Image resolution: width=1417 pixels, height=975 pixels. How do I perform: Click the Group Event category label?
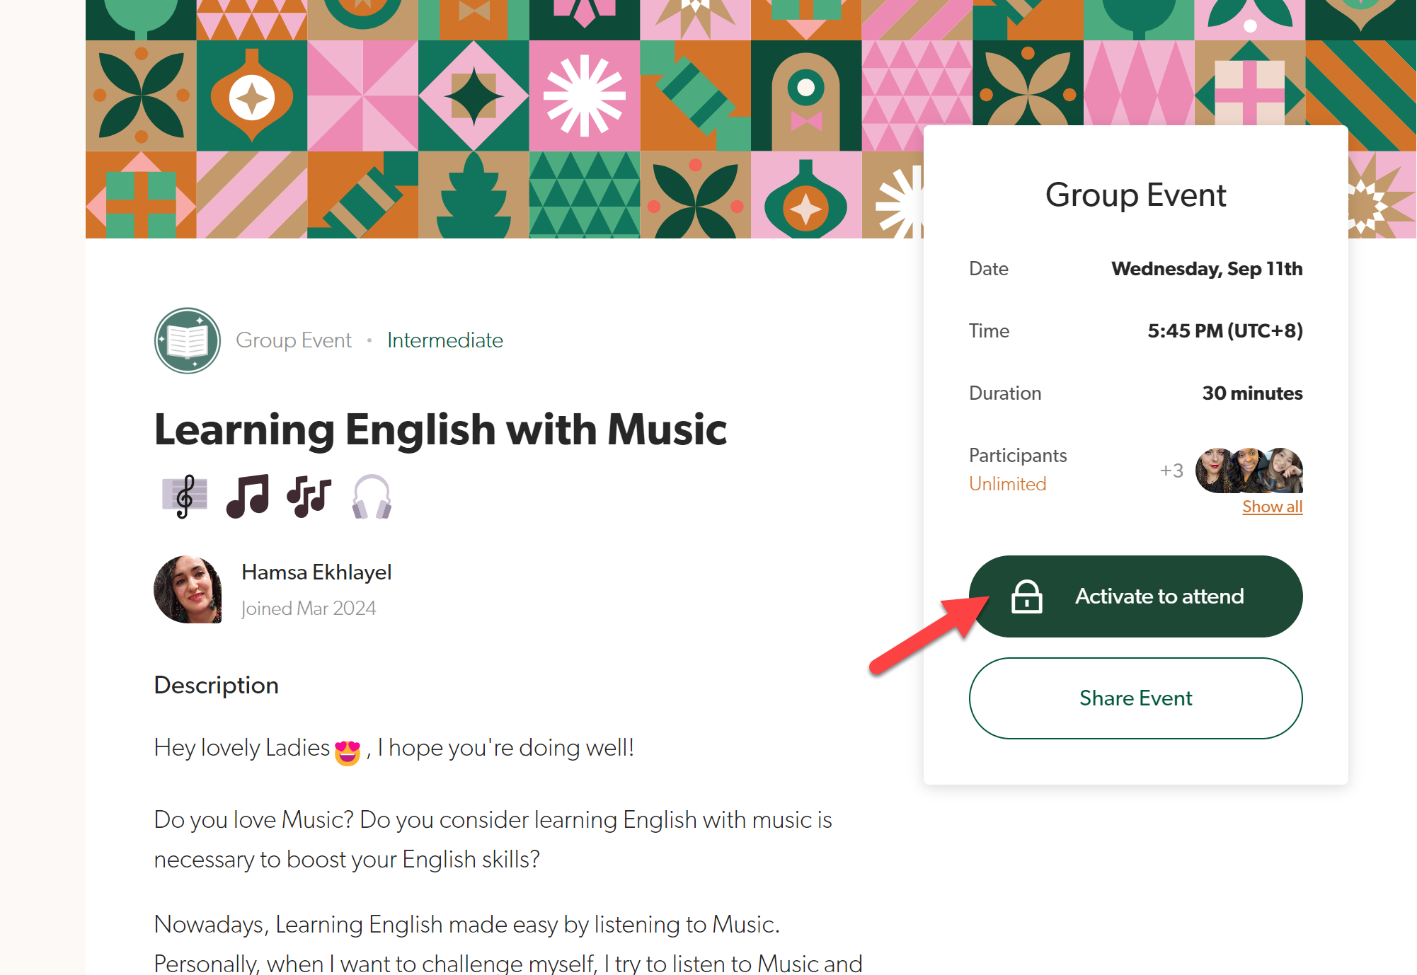293,340
